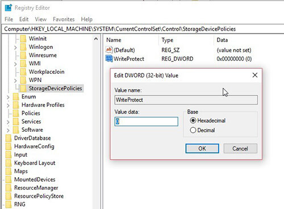Click the REG_SZ type cell

tap(170, 50)
